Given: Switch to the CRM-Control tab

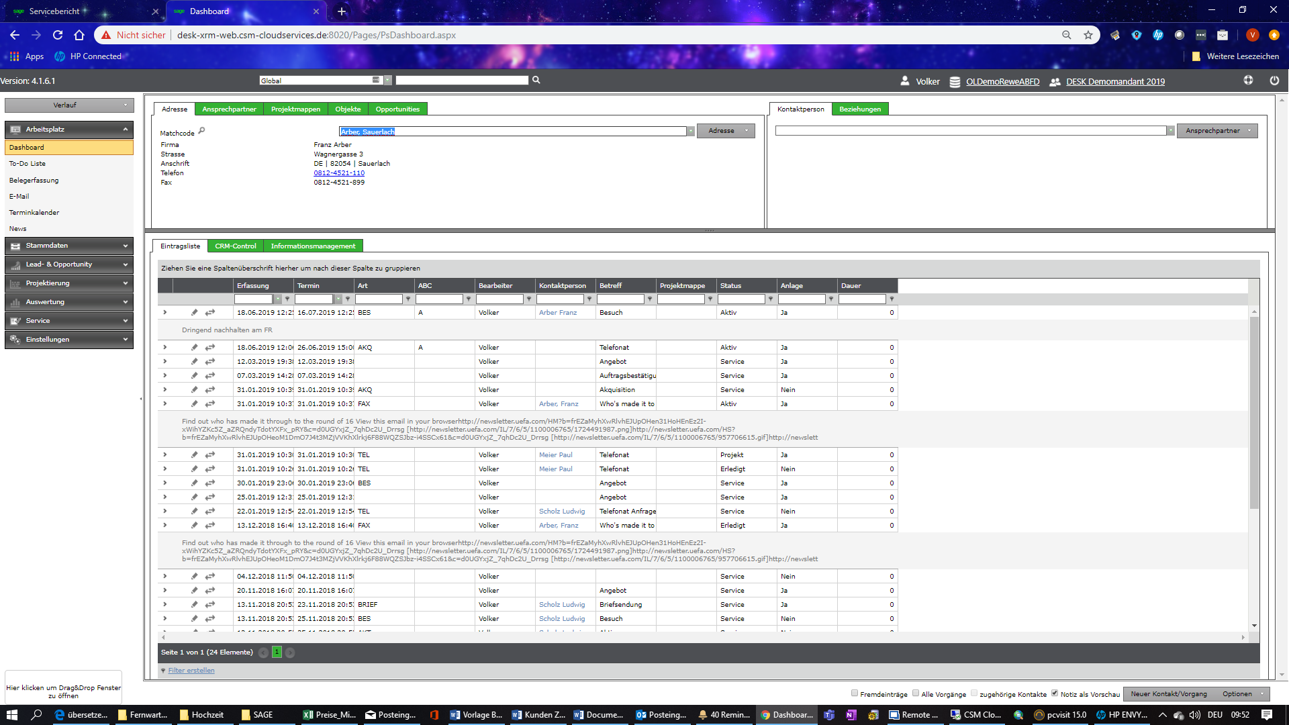Looking at the screenshot, I should 234,246.
